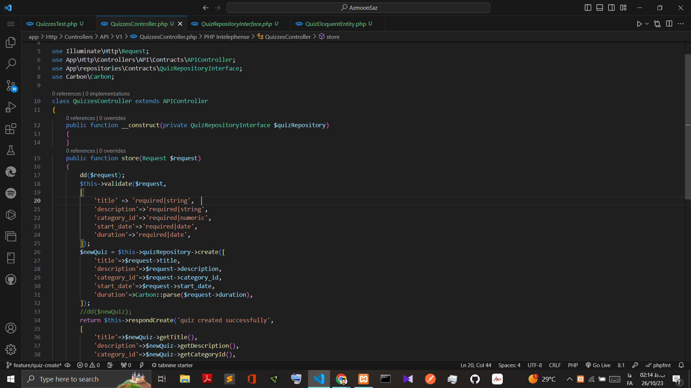
Task: Synchronize changes cloud icon in status bar
Action: [67, 365]
